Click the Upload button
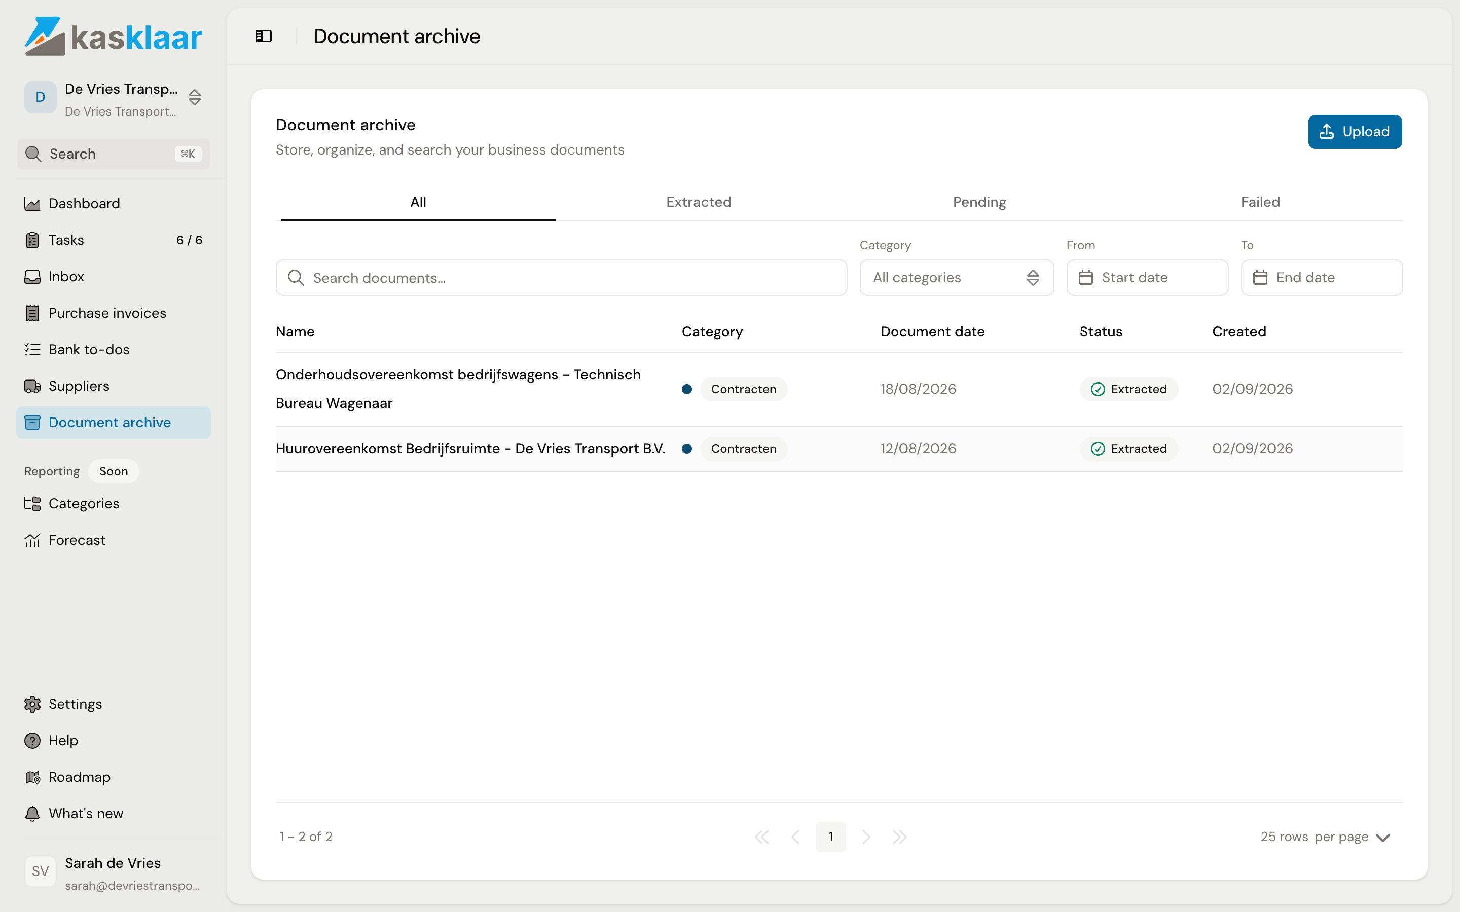This screenshot has width=1460, height=912. click(1355, 132)
